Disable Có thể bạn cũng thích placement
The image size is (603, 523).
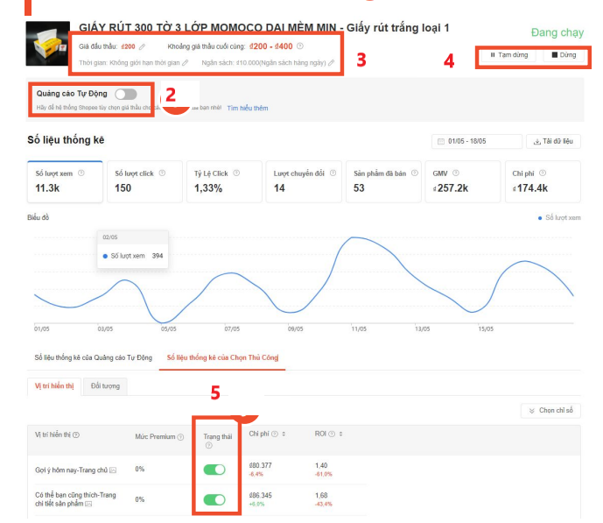coord(214,499)
